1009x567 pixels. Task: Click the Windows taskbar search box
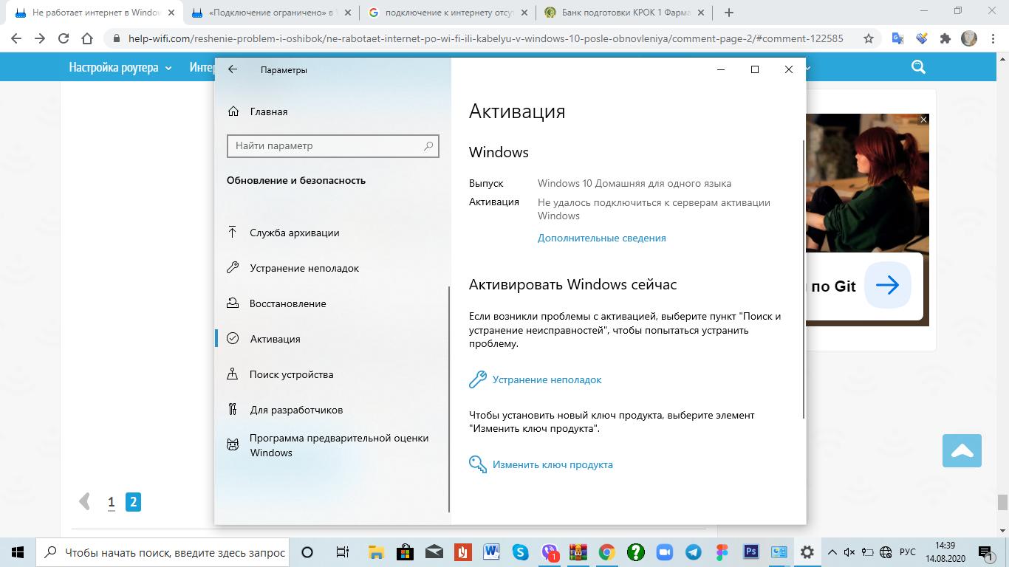[164, 552]
